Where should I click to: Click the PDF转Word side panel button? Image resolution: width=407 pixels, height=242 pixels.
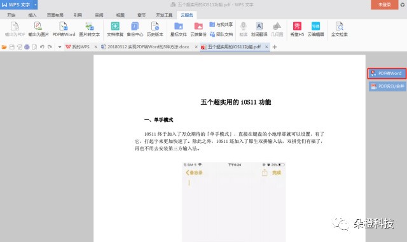pos(387,74)
